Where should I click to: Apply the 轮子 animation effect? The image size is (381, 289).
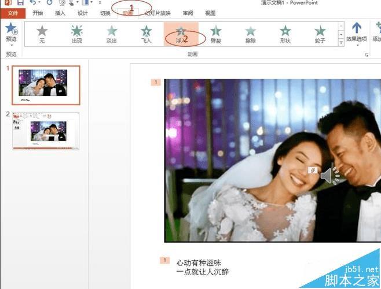click(320, 34)
